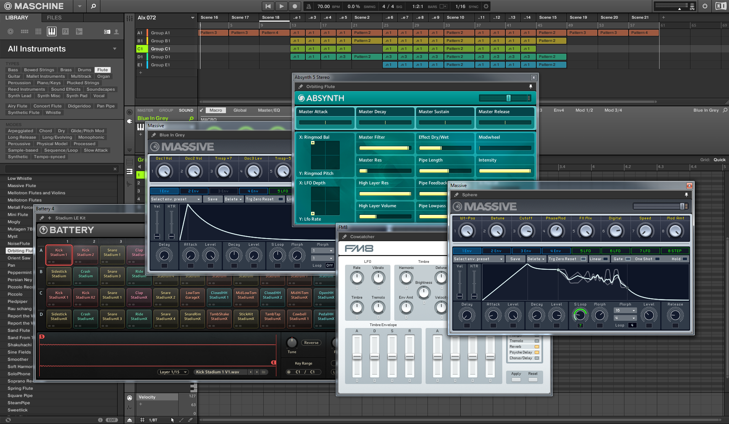Open the search magnifier in the header
Screen dimensions: 729x424
pos(94,6)
